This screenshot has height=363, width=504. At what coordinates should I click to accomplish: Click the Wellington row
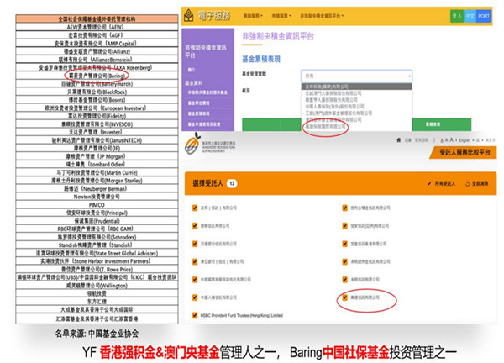(x=97, y=285)
